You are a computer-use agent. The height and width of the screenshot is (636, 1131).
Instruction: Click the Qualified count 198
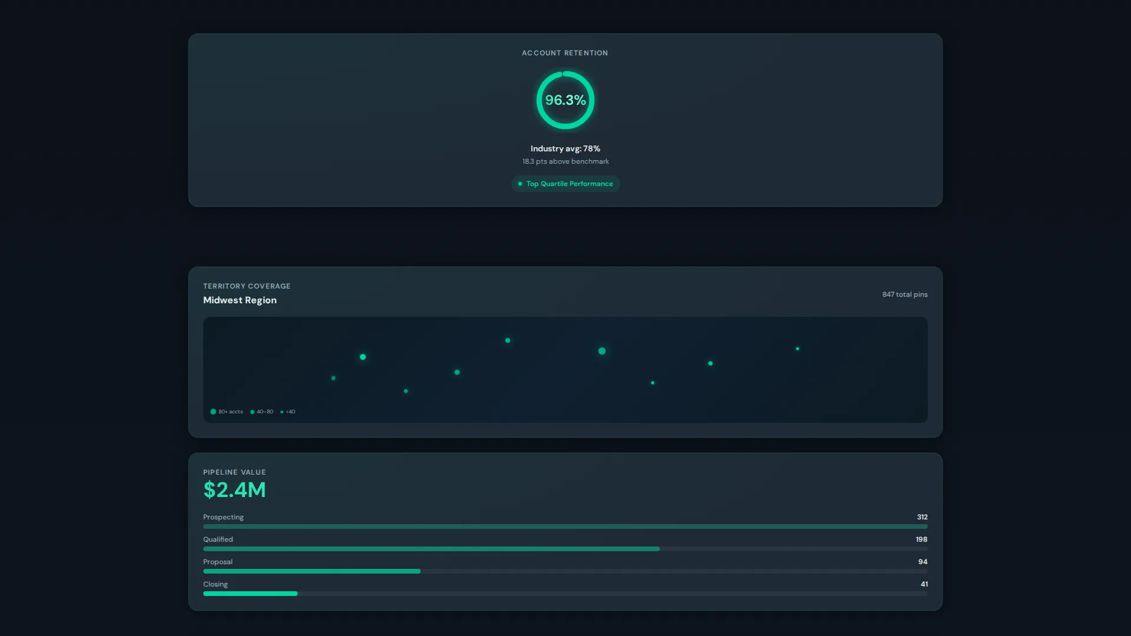click(922, 539)
